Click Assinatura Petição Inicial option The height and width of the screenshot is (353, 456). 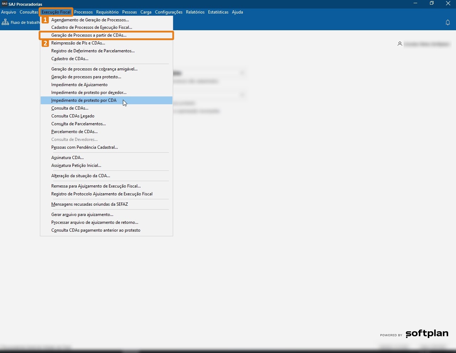tap(76, 165)
